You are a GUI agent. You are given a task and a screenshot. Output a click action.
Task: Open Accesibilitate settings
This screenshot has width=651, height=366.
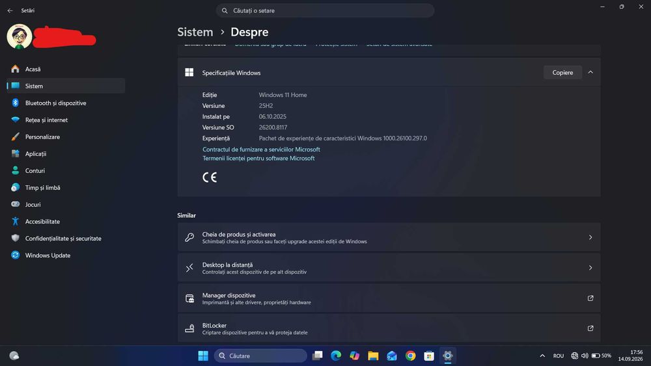pos(65,221)
